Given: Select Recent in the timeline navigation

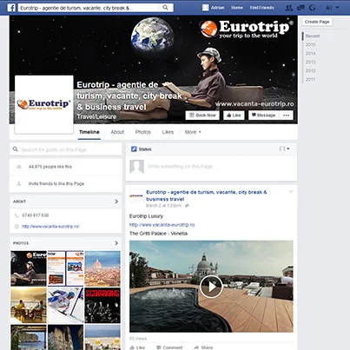Looking at the screenshot, I should click(313, 36).
